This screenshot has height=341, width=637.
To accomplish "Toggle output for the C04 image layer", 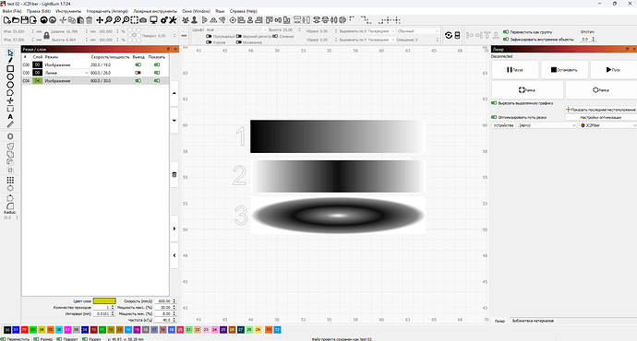I will [138, 81].
